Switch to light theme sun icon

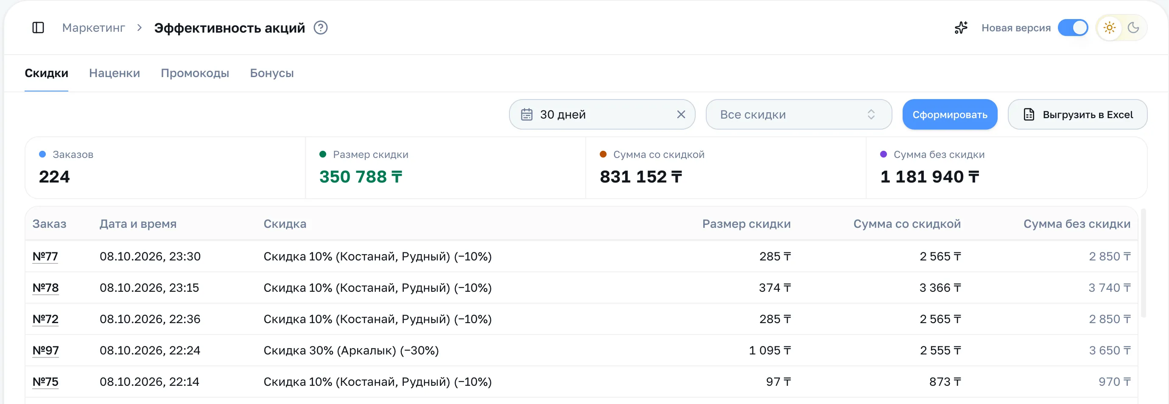1109,28
